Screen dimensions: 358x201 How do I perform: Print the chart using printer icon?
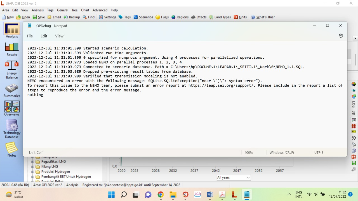354,145
